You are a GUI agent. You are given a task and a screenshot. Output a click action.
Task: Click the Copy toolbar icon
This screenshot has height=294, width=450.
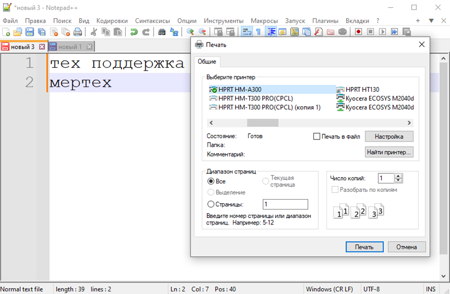click(105, 32)
